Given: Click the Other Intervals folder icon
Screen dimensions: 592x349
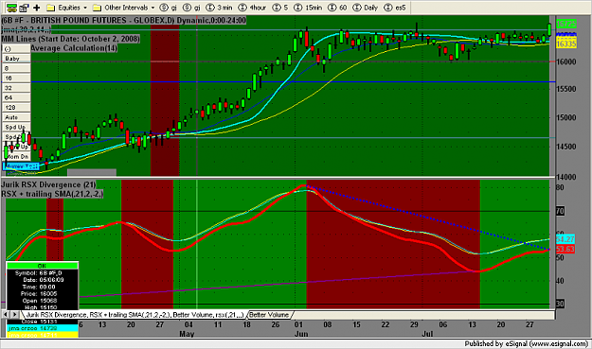Looking at the screenshot, I should [97, 8].
